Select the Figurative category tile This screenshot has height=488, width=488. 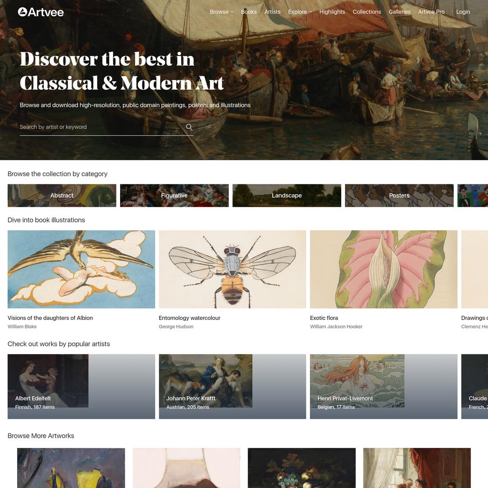click(x=174, y=196)
